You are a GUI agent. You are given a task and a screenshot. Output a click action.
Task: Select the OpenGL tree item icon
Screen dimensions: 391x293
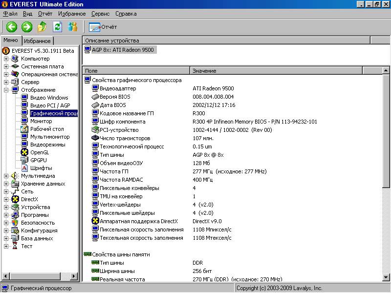pos(24,152)
